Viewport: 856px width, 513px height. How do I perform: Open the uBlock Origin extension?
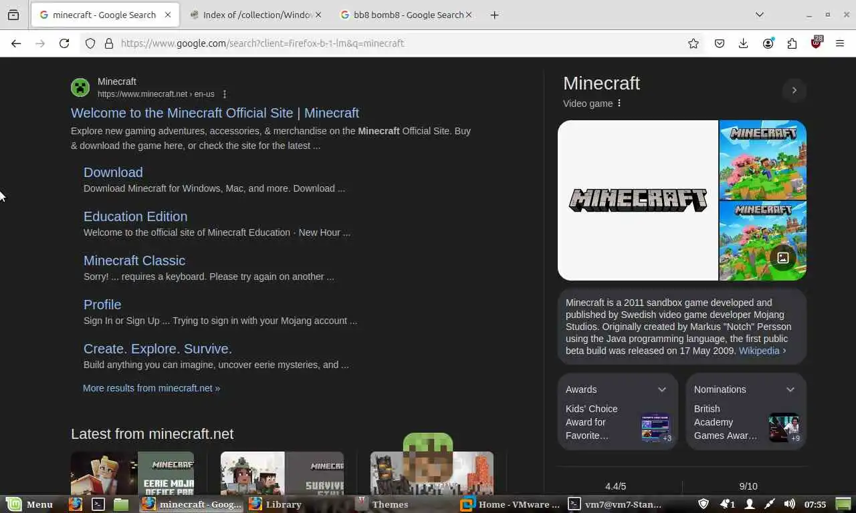coord(817,43)
